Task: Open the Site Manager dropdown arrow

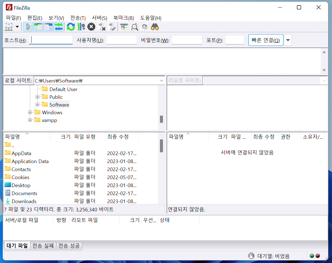Action: (x=17, y=27)
